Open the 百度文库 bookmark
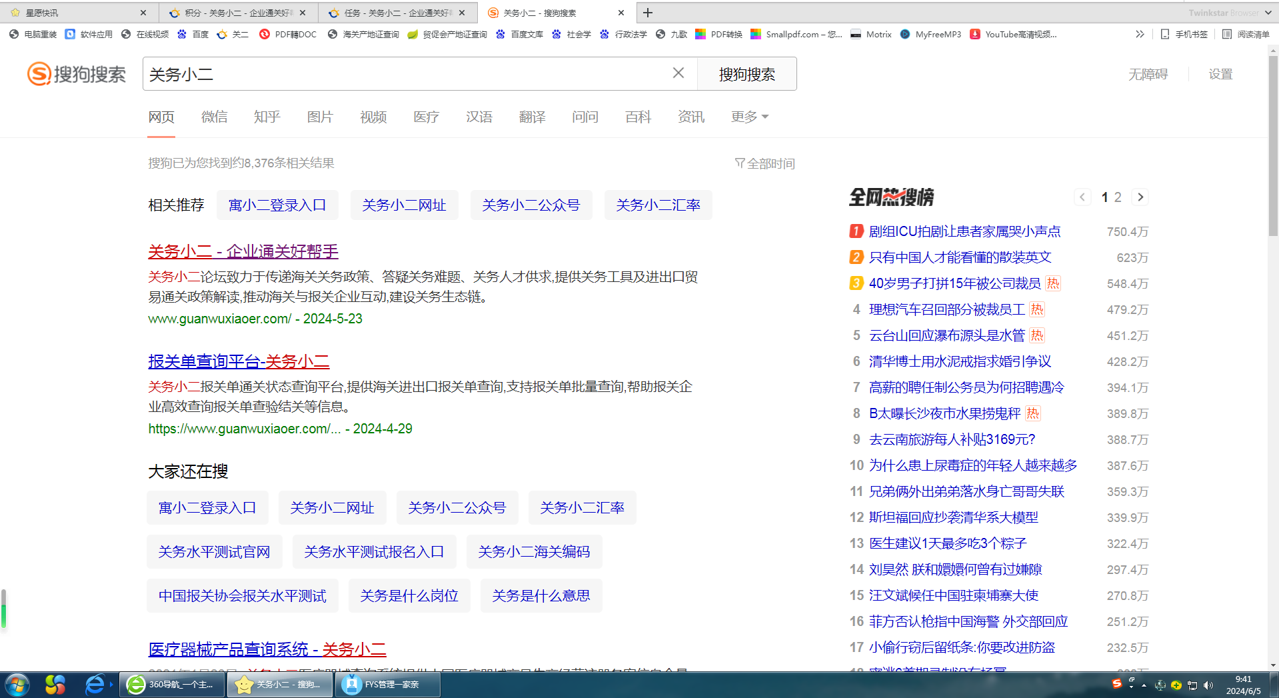This screenshot has width=1279, height=698. pos(519,34)
